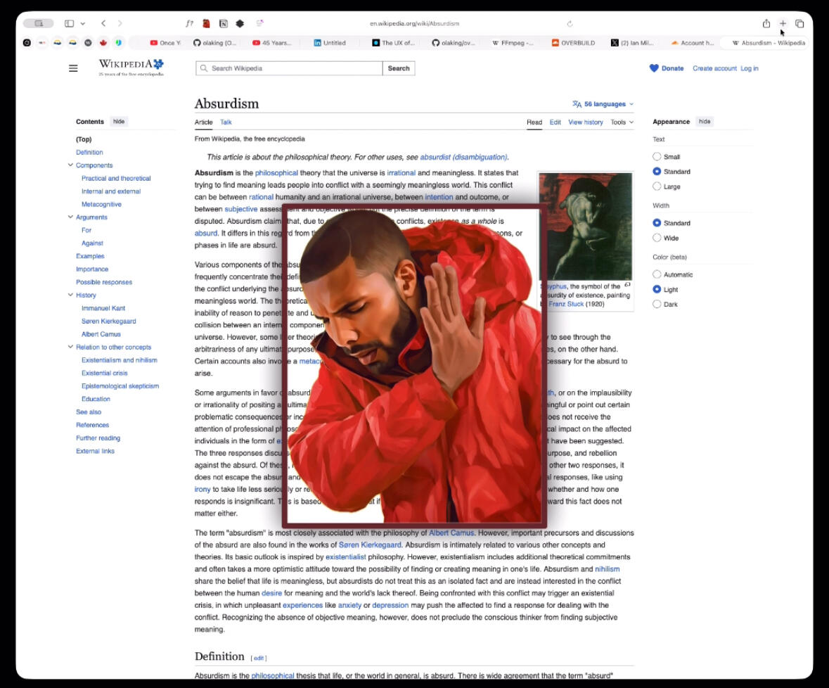Follow the 'absurdist (disambiguation)' link
The height and width of the screenshot is (688, 829).
tap(463, 157)
